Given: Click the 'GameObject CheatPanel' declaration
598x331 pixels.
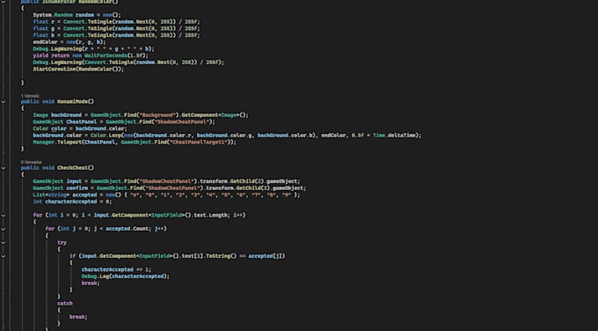Looking at the screenshot, I should pyautogui.click(x=124, y=121).
